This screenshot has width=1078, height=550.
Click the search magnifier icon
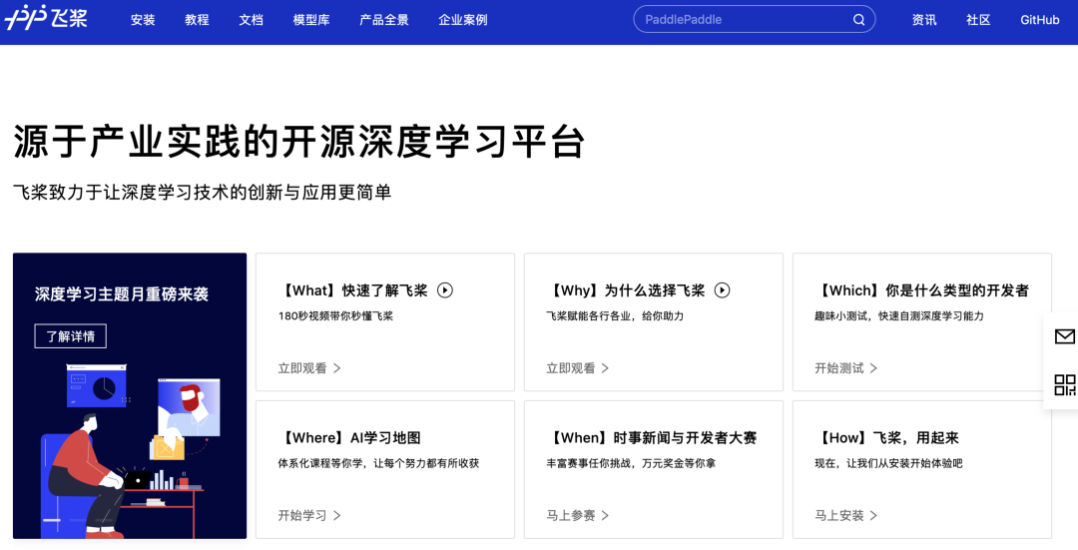coord(858,20)
